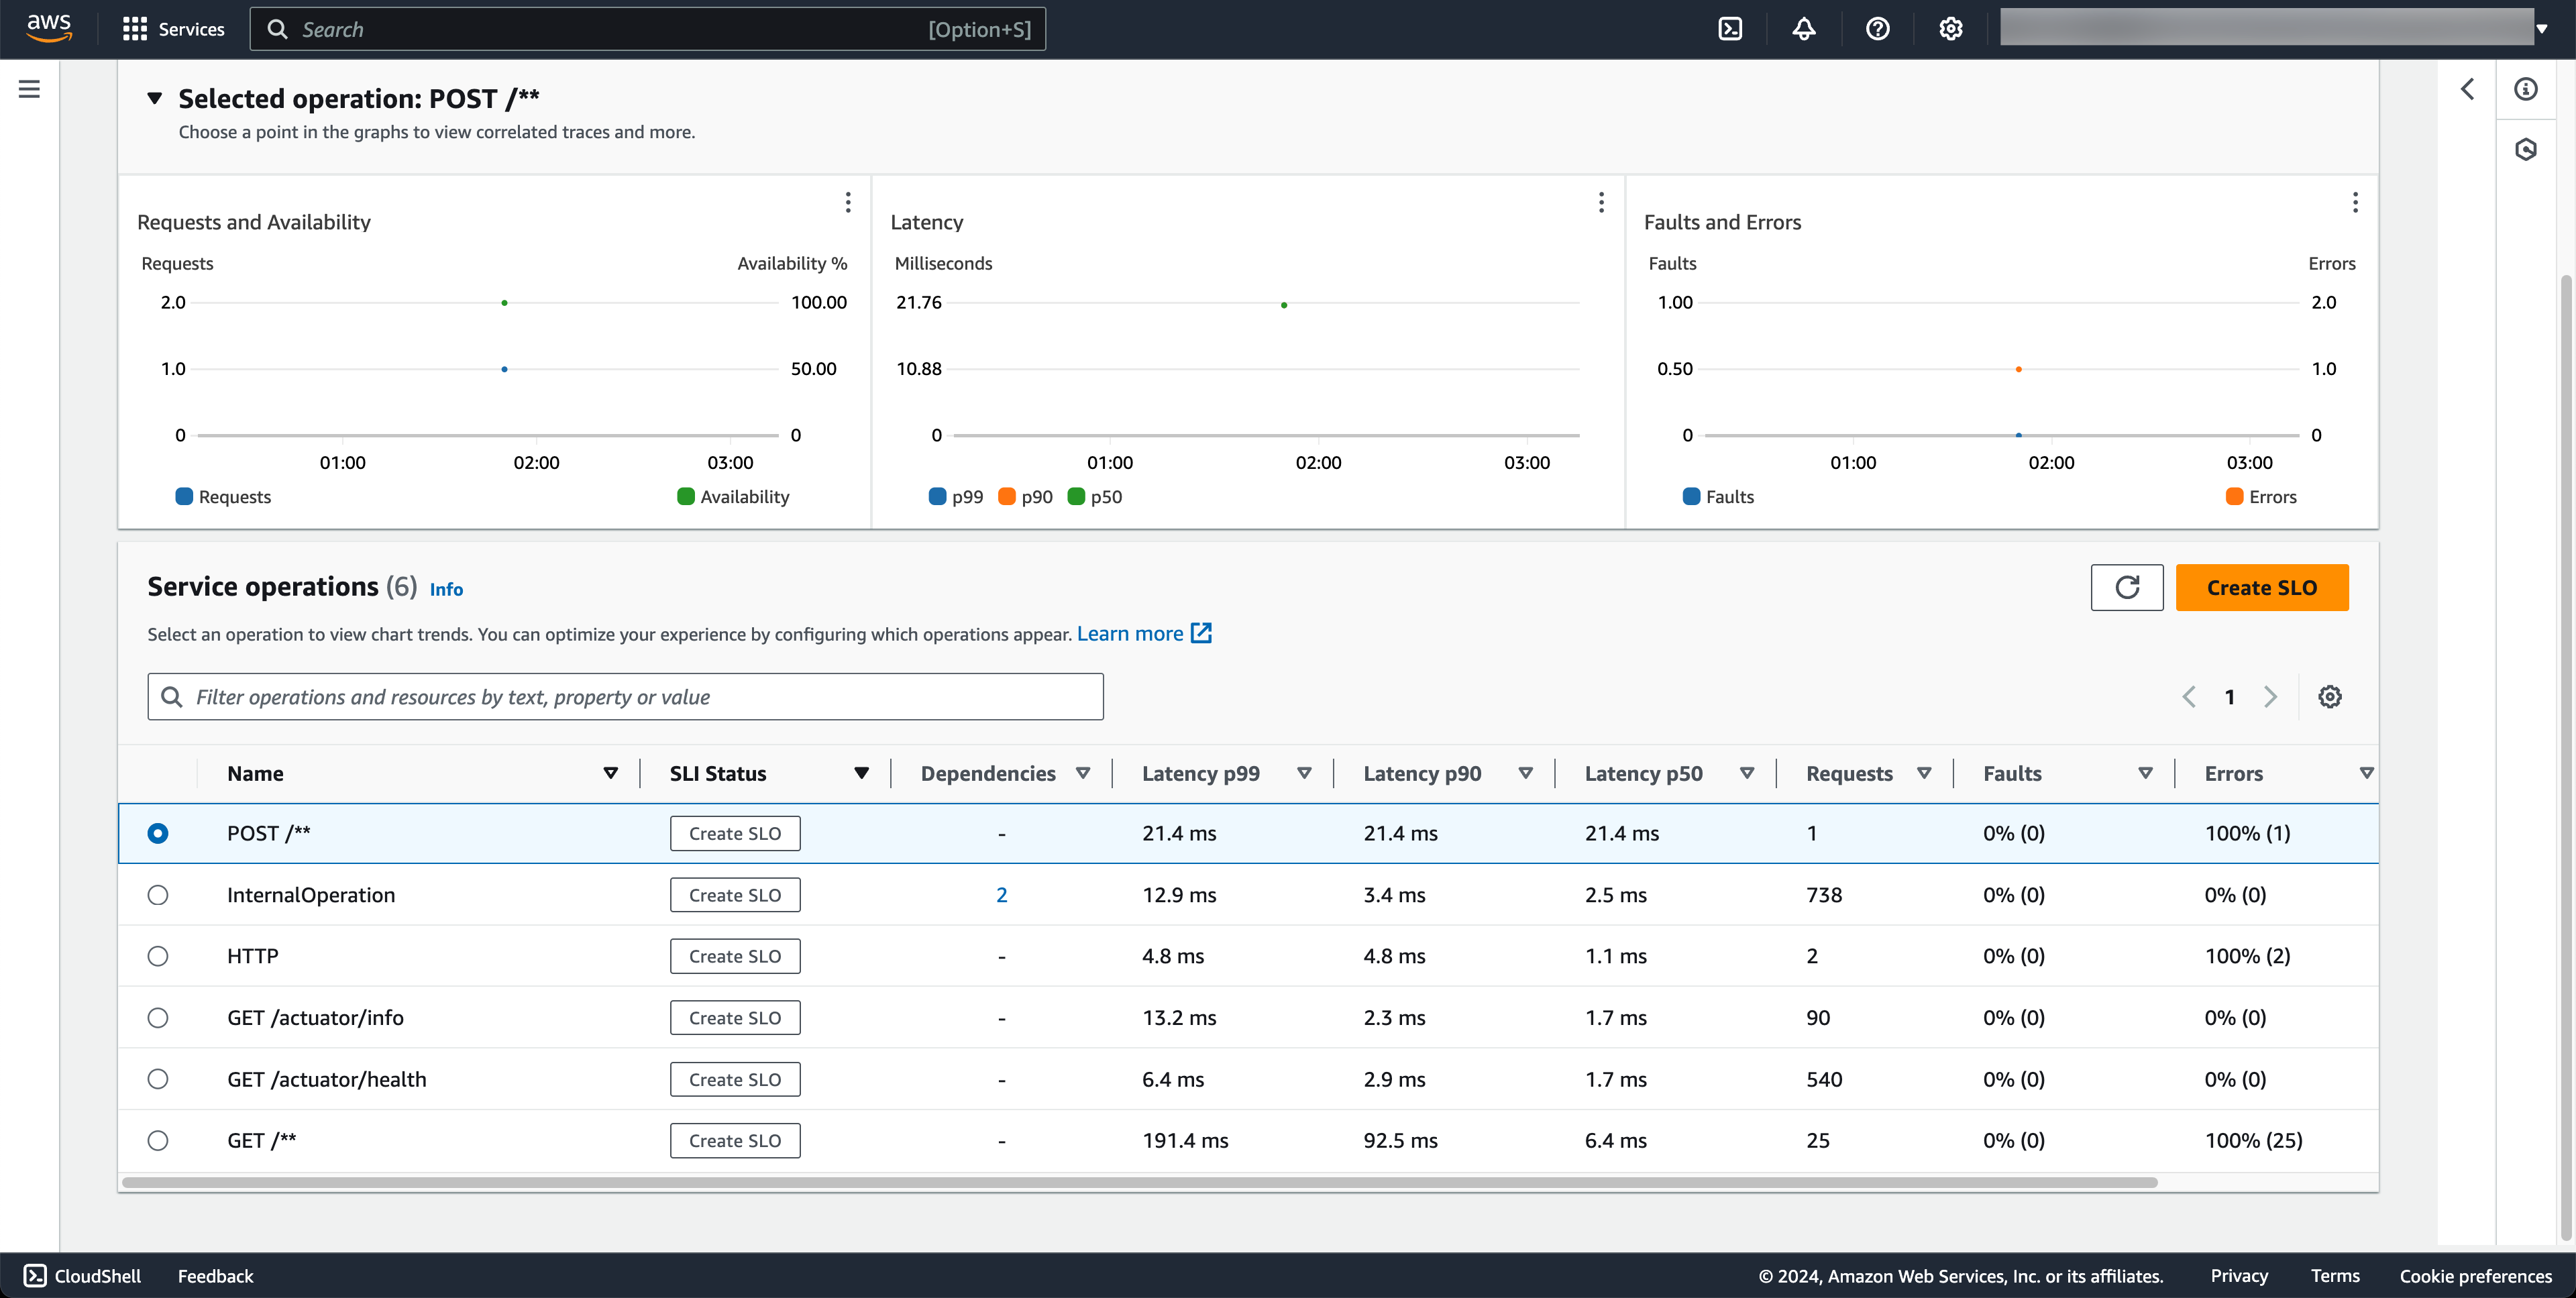Open the notifications bell
The height and width of the screenshot is (1298, 2576).
(x=1803, y=29)
